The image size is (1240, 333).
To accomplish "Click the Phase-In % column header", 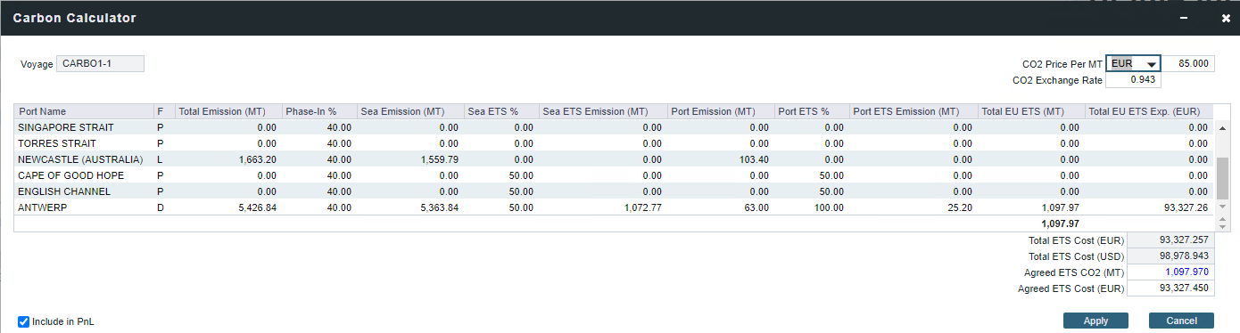I will coord(319,111).
